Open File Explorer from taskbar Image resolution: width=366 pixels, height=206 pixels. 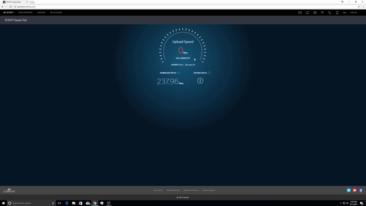pos(74,203)
